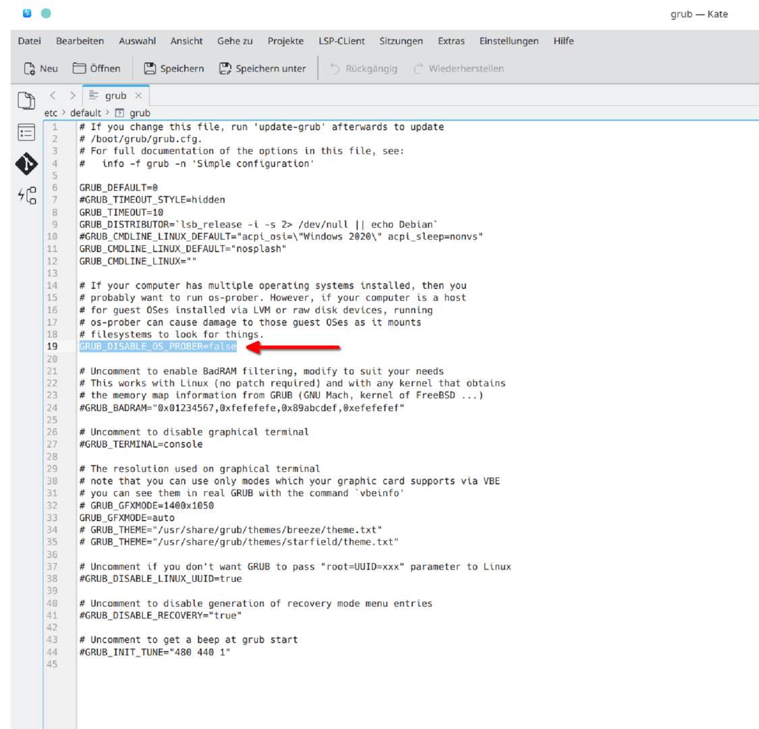Go to next tab with right arrow

73,95
